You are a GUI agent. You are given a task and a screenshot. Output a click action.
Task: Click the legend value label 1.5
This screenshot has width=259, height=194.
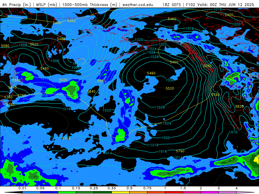183,188
